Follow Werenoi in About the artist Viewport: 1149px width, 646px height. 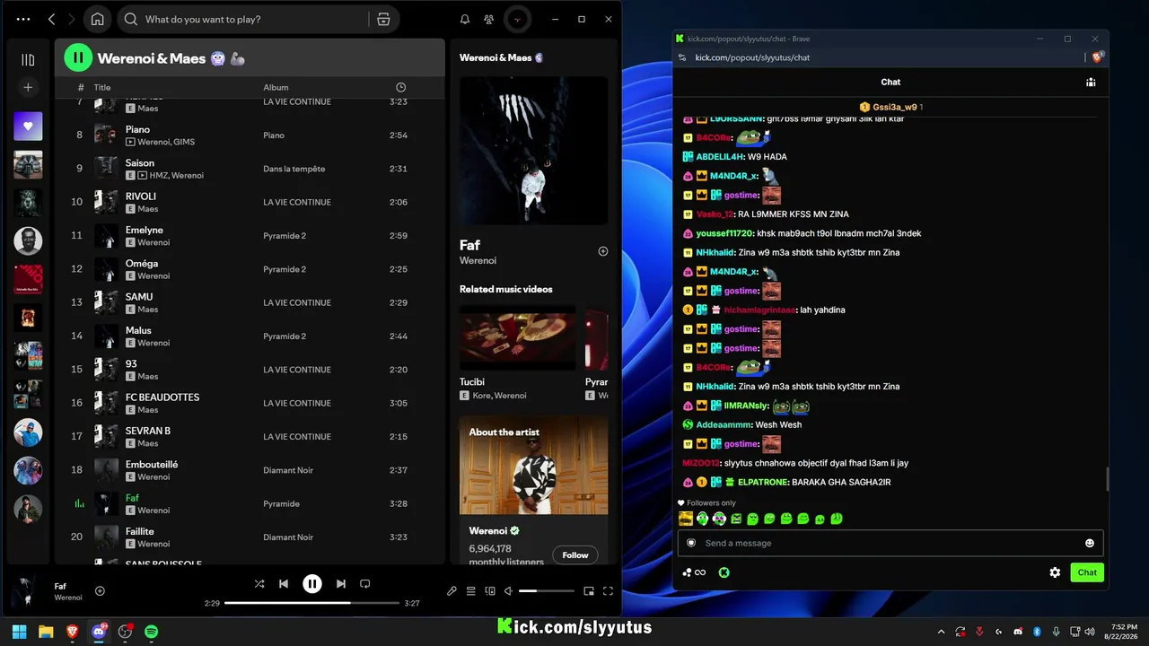575,555
